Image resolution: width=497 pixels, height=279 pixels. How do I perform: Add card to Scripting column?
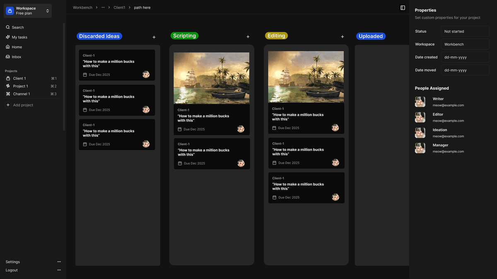248,37
